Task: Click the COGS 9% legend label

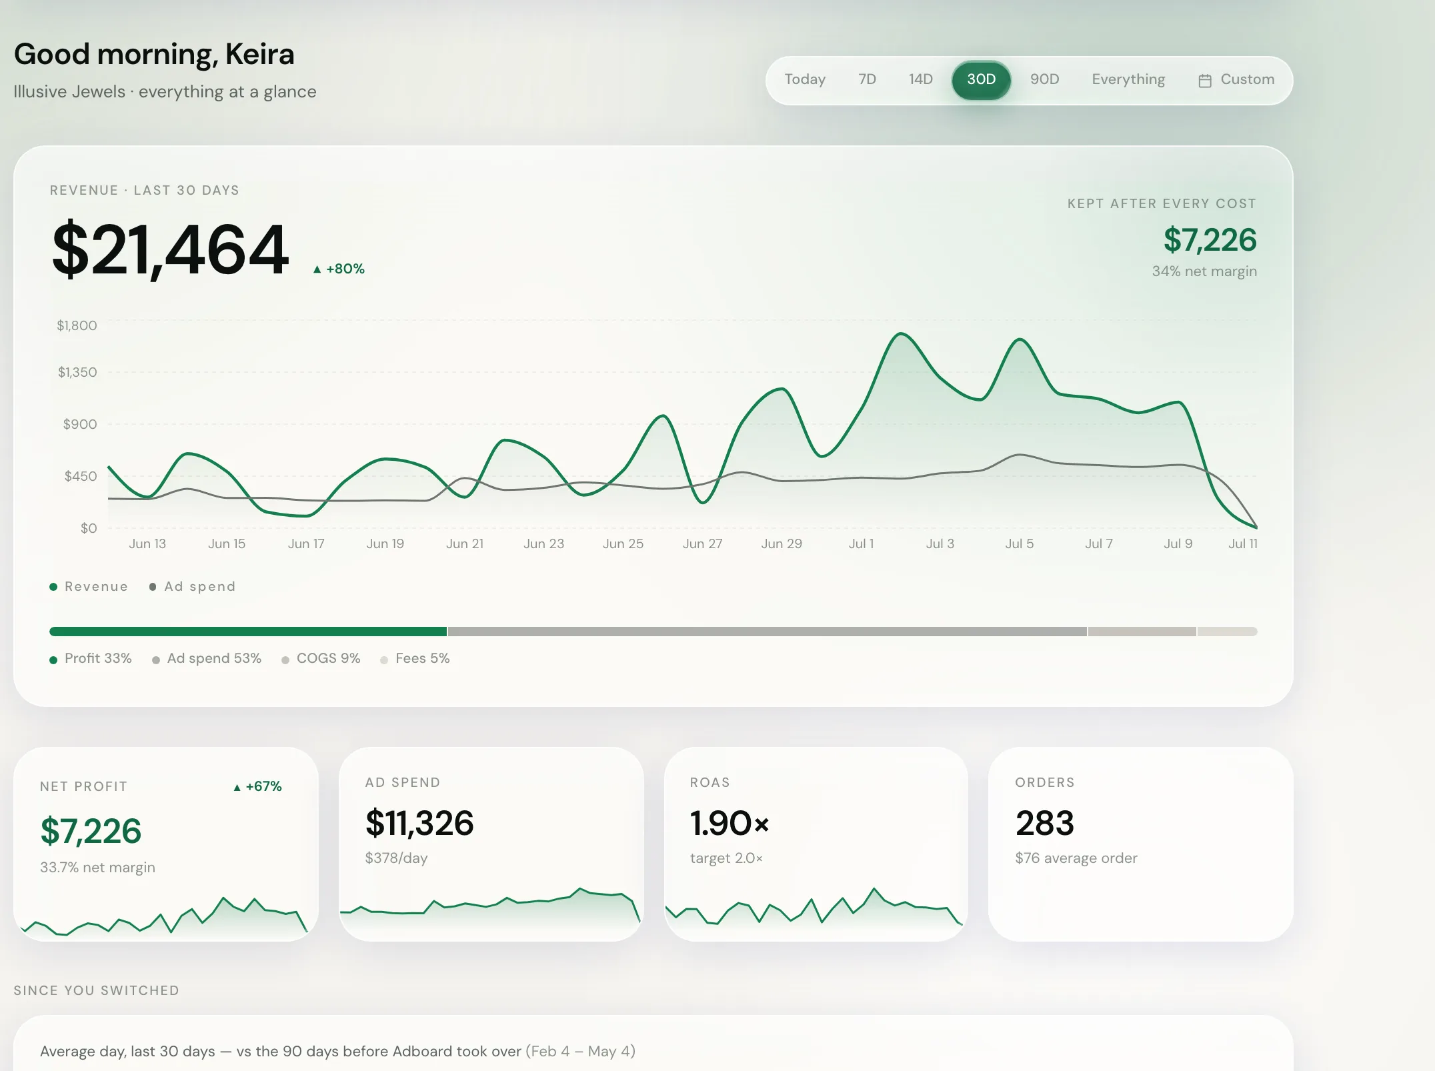Action: 321,658
